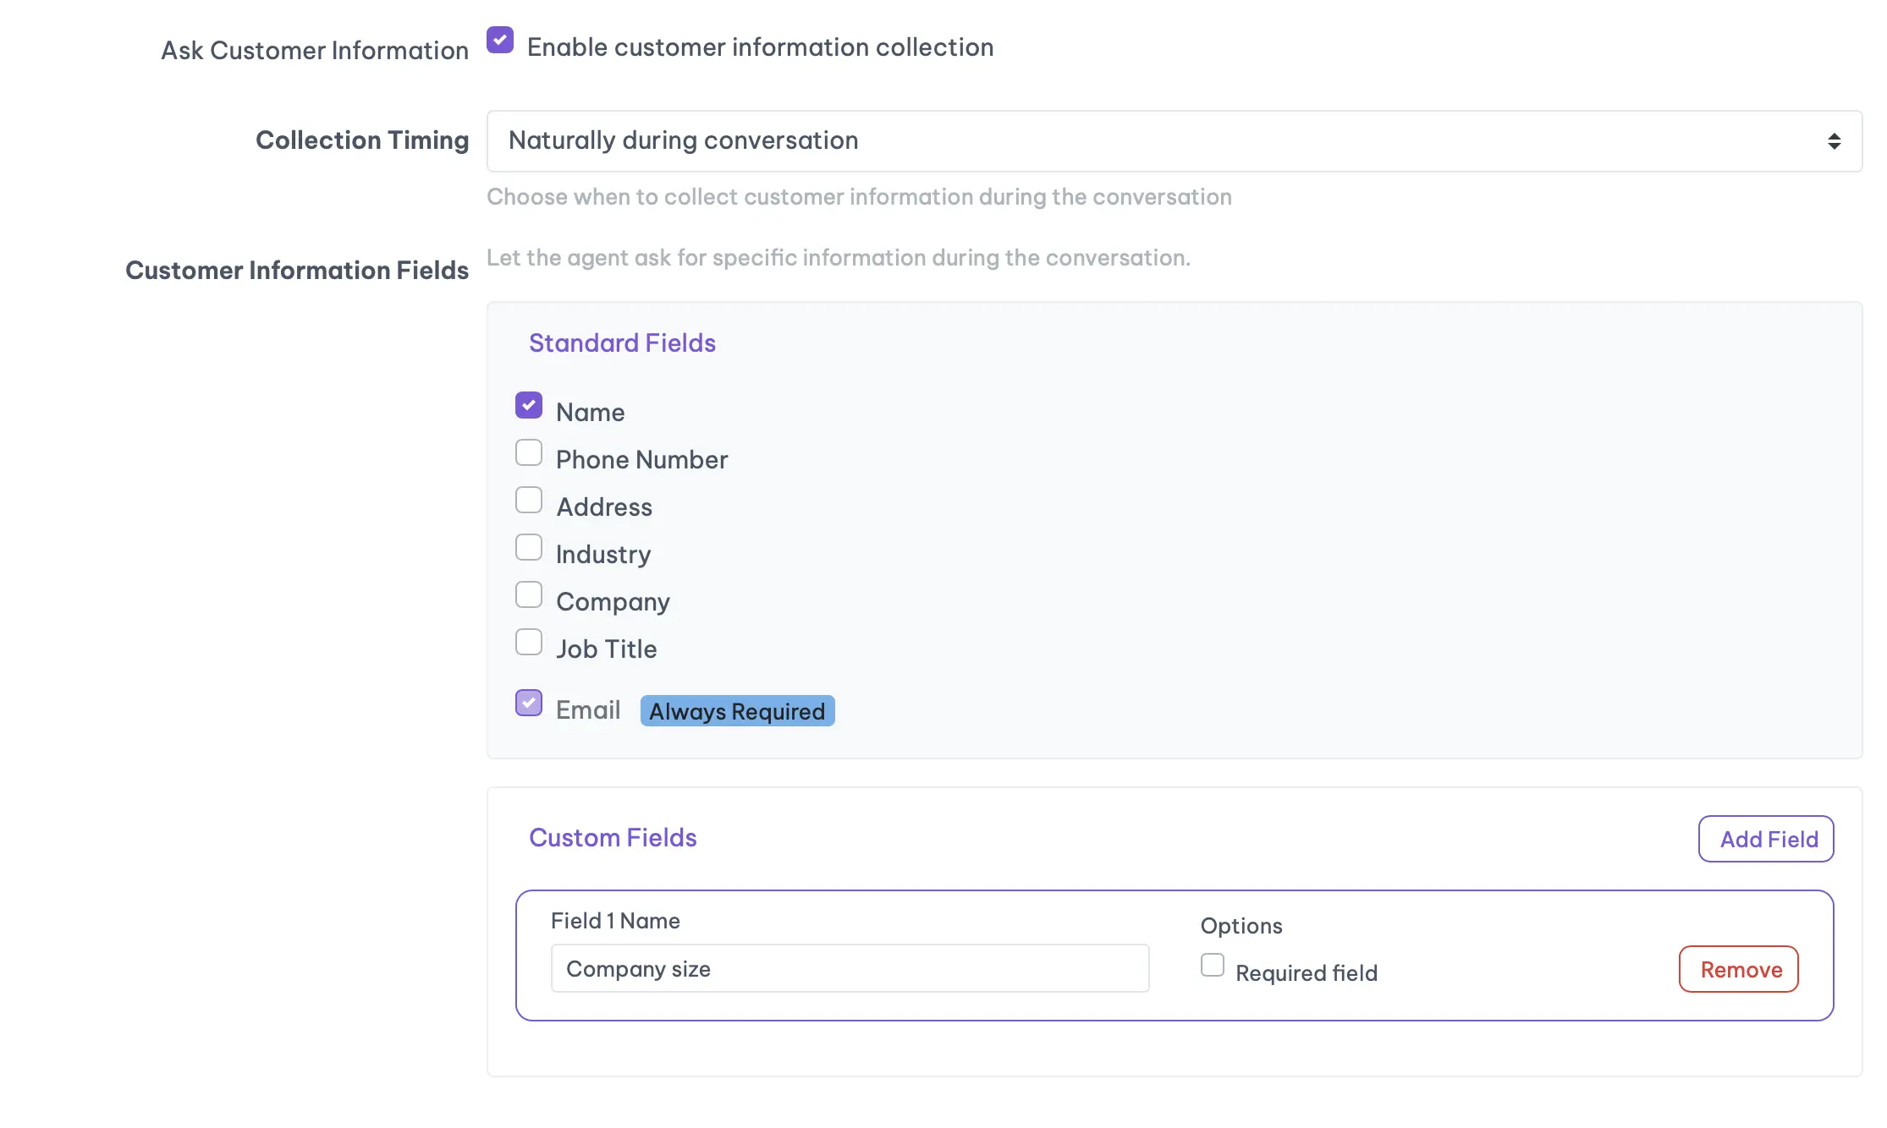Viewport: 1887px width, 1128px height.
Task: Enable the Phone Number field checkbox
Action: tap(529, 453)
